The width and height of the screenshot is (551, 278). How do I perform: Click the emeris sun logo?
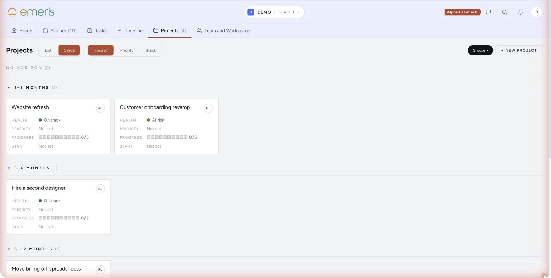12,12
